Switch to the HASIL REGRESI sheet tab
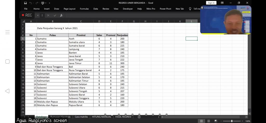 [x=123, y=117]
